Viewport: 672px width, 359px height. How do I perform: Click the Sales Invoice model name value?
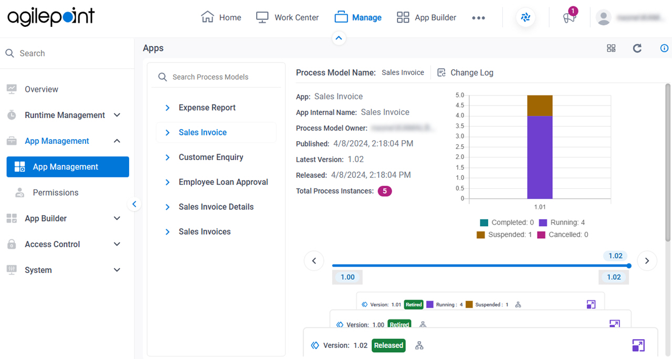[403, 72]
